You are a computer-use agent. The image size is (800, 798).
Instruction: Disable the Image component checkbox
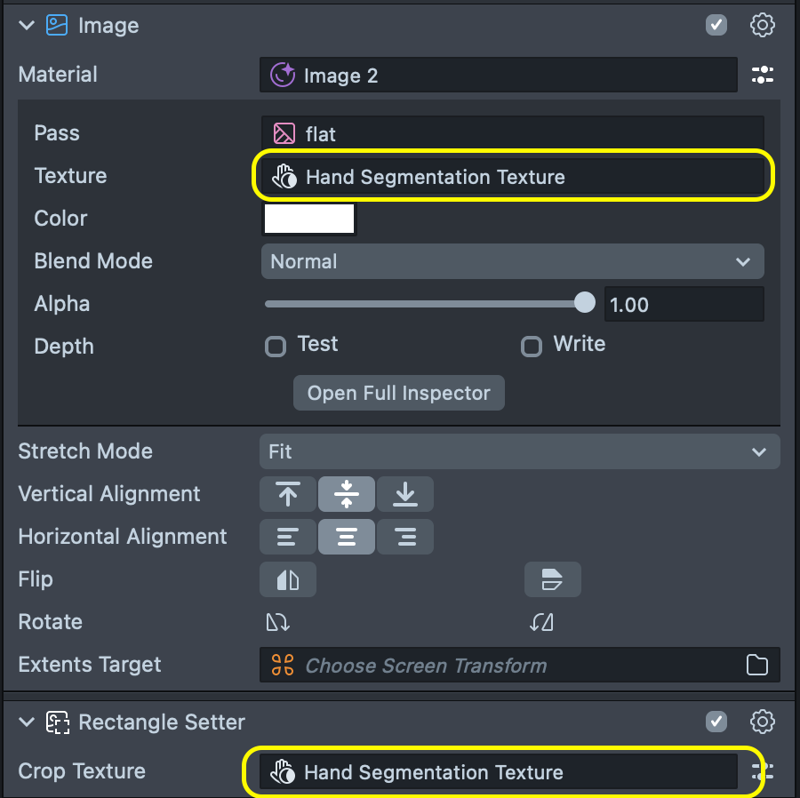pos(716,25)
